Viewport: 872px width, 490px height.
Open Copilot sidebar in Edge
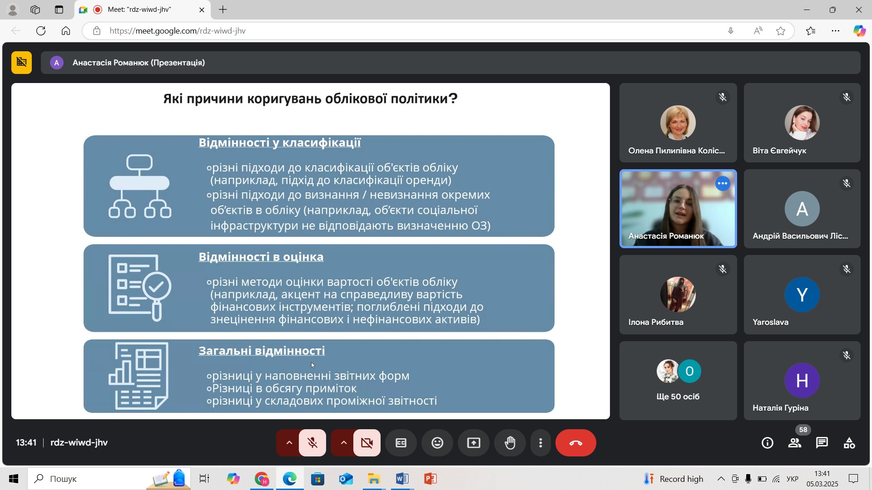click(859, 31)
